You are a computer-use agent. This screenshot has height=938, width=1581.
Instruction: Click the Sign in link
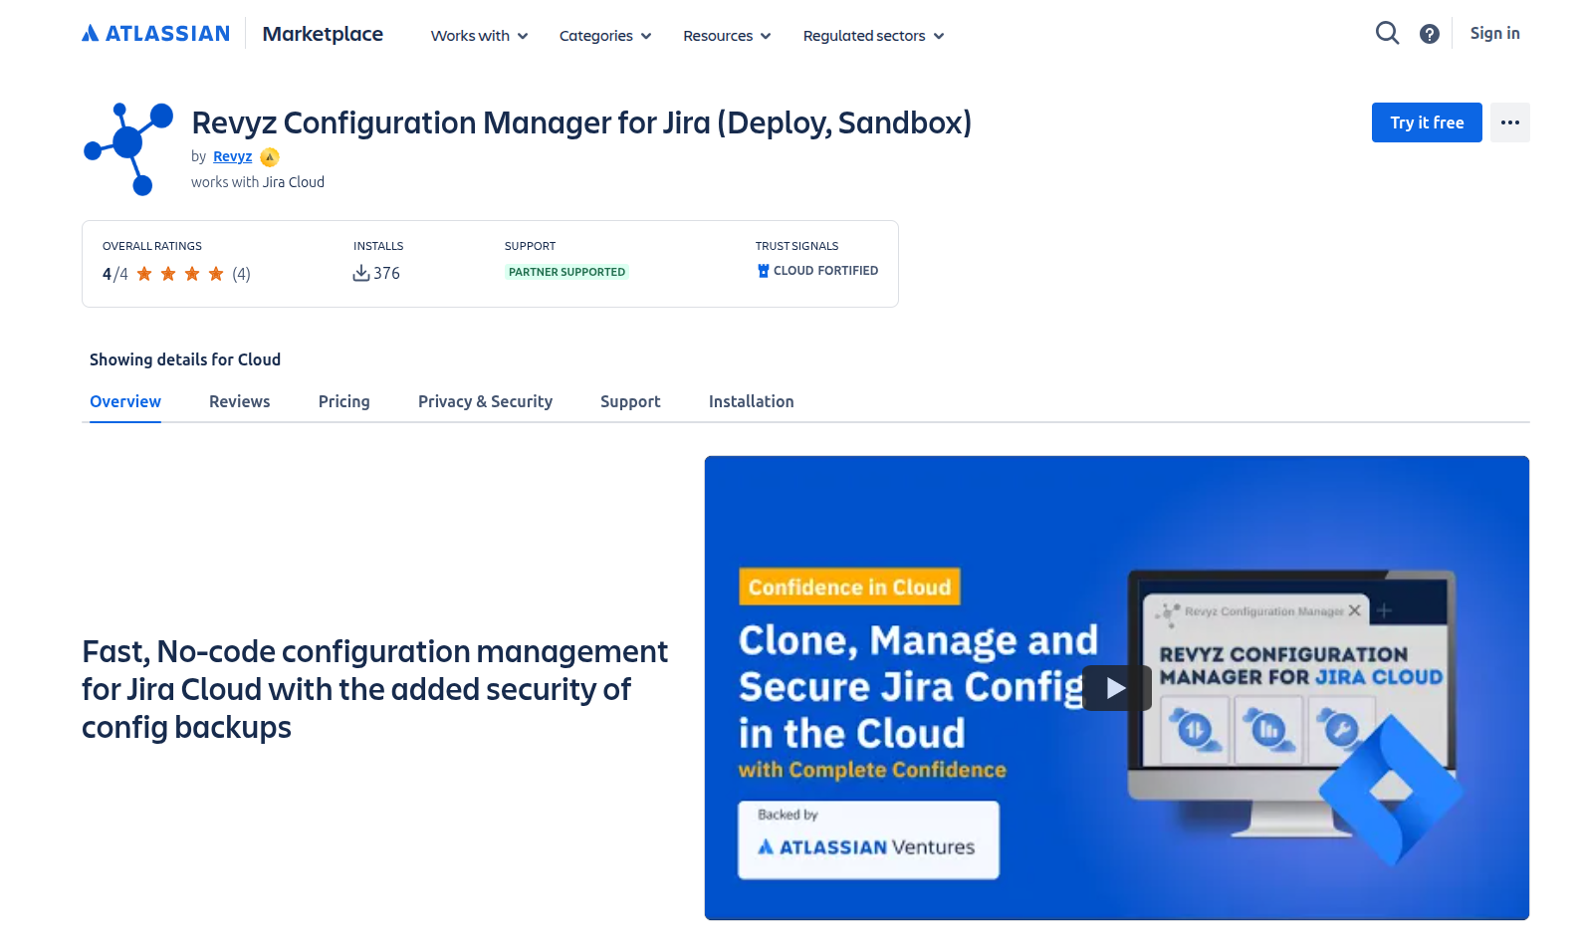click(x=1494, y=34)
